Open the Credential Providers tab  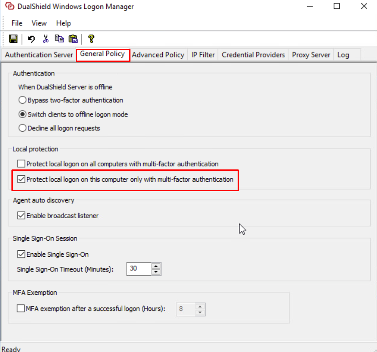(x=253, y=55)
